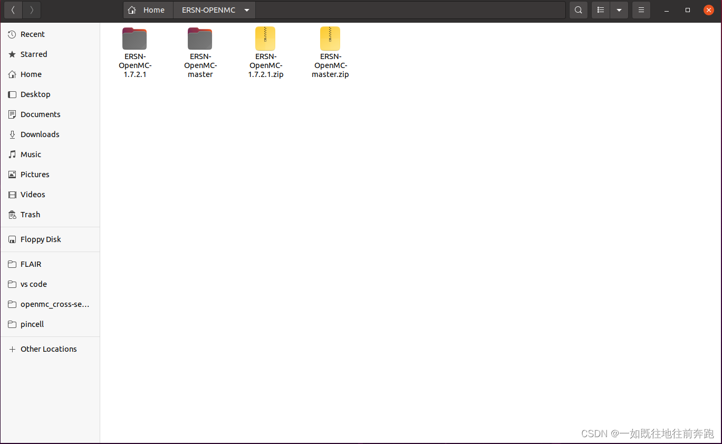Switch to list view in the toolbar

tap(600, 9)
